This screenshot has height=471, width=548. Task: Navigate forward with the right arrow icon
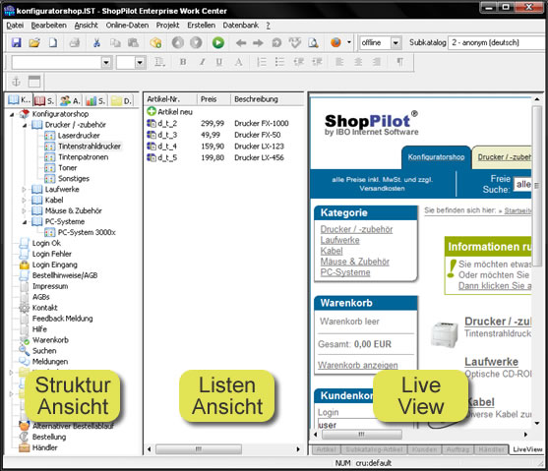(x=258, y=43)
